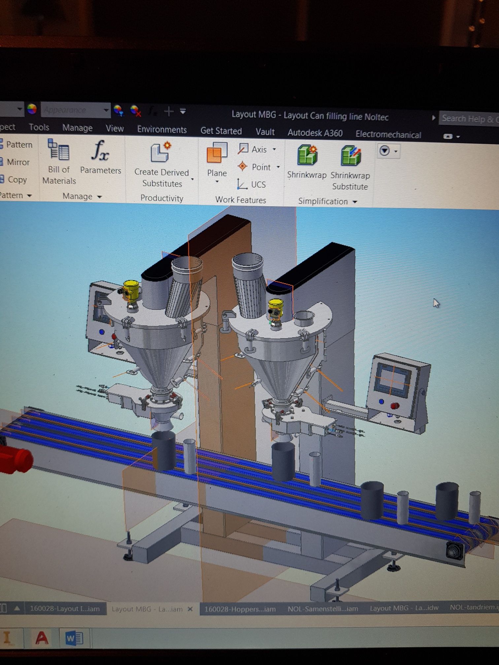This screenshot has width=499, height=665.
Task: Click the Clear appearance override icon
Action: (136, 111)
